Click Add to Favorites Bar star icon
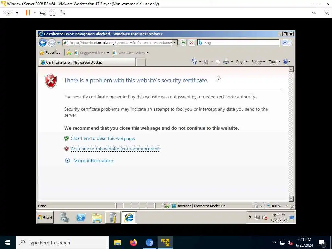Viewport: 332px width, 249px height. (x=69, y=53)
